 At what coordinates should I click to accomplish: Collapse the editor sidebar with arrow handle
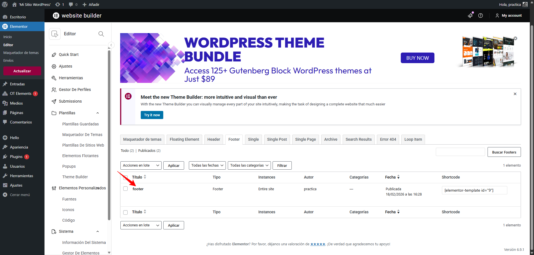tap(111, 45)
